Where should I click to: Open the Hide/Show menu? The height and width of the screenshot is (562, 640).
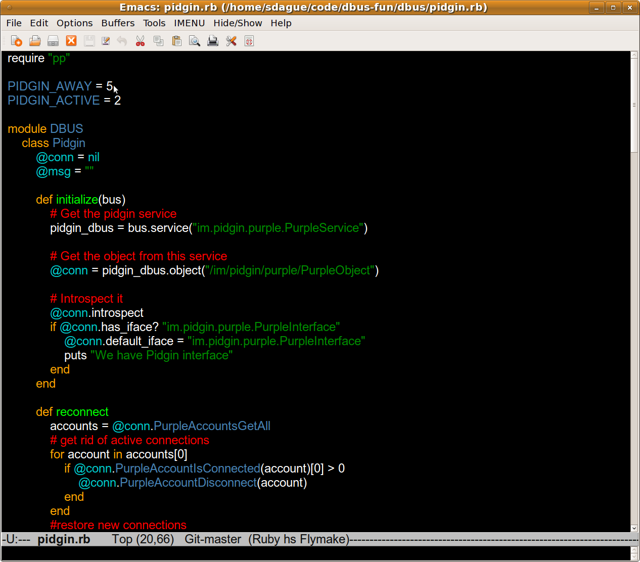[x=238, y=23]
